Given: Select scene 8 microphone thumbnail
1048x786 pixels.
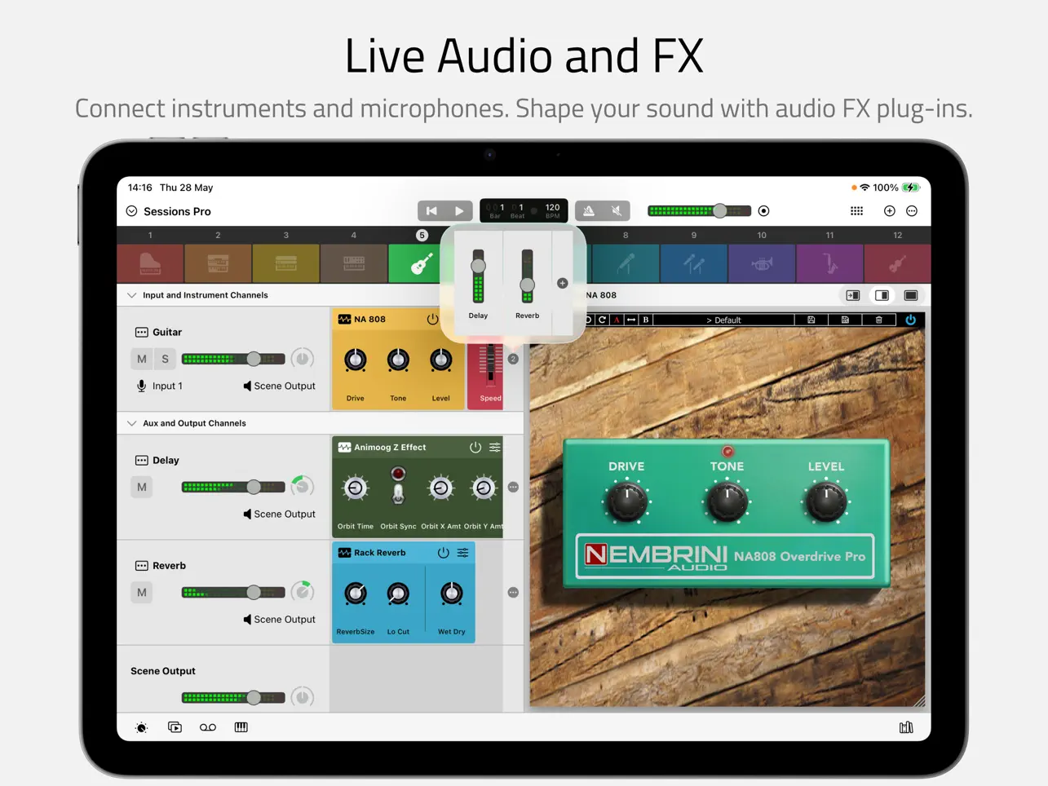Looking at the screenshot, I should pos(626,263).
